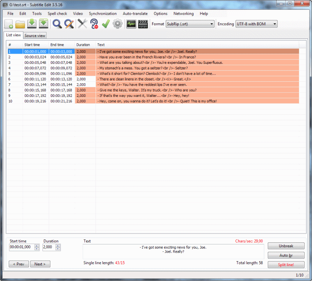
Task: Click the 1/10 status bar counter
Action: point(300,275)
